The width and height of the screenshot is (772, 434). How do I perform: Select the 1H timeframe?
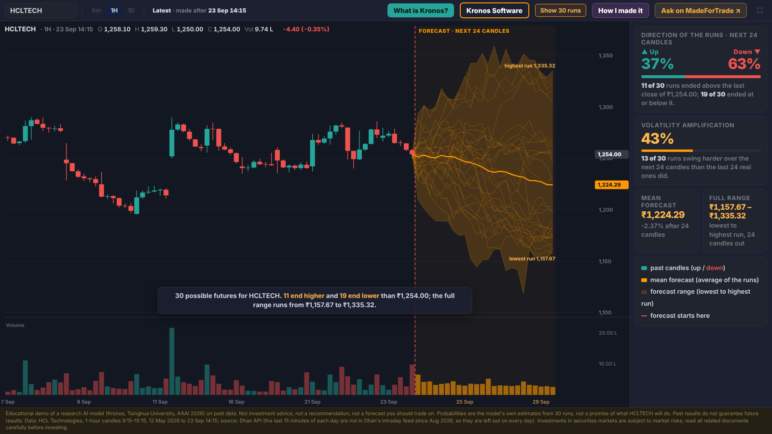click(x=114, y=11)
